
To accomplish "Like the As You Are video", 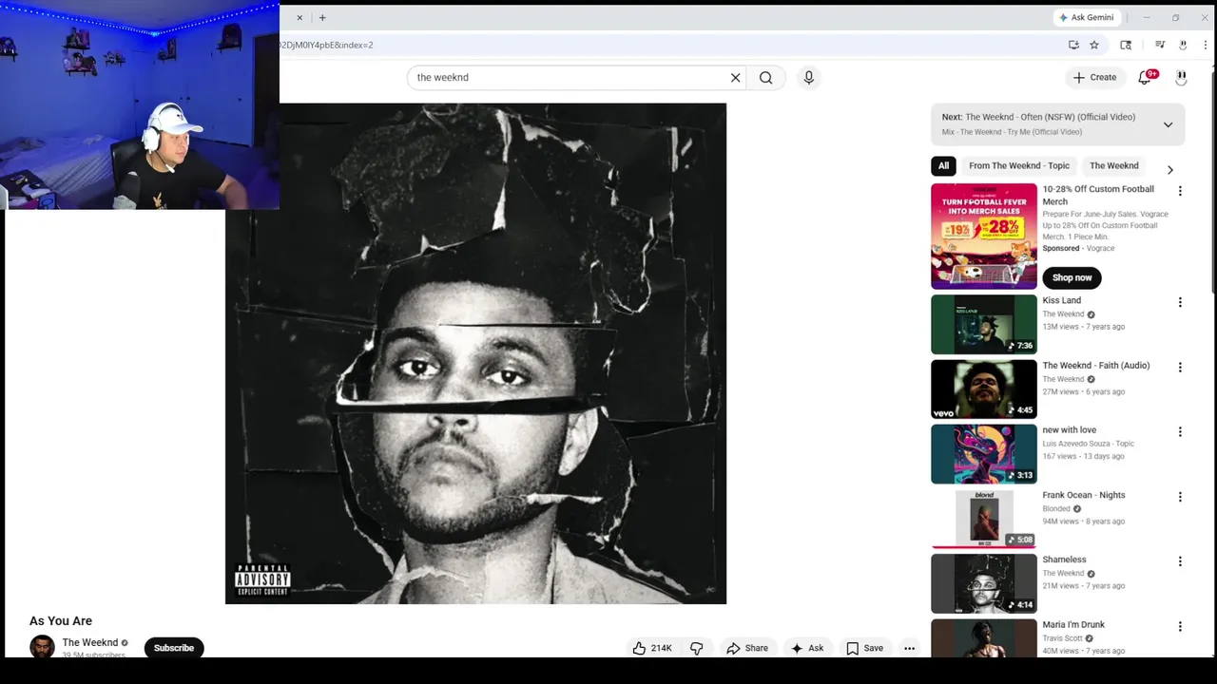I will 652,648.
